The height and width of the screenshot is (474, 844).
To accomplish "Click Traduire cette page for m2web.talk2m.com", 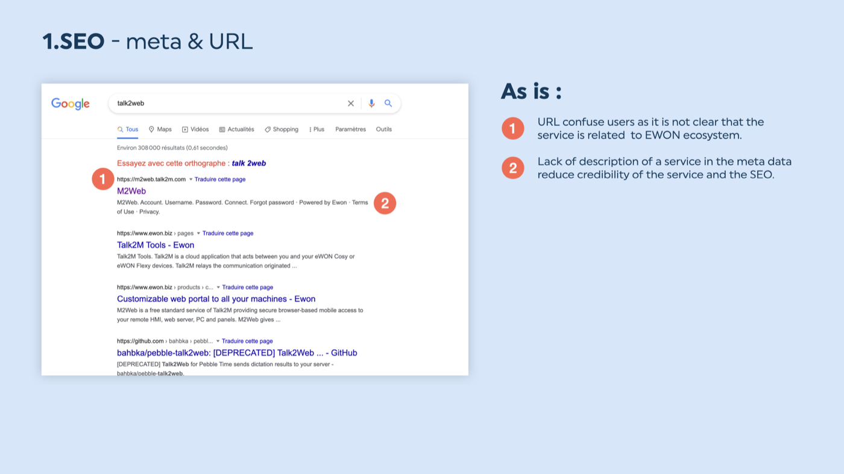I will click(x=220, y=179).
